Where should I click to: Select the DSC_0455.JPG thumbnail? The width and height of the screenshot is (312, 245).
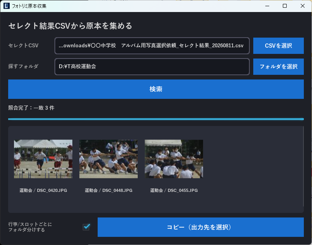174,159
